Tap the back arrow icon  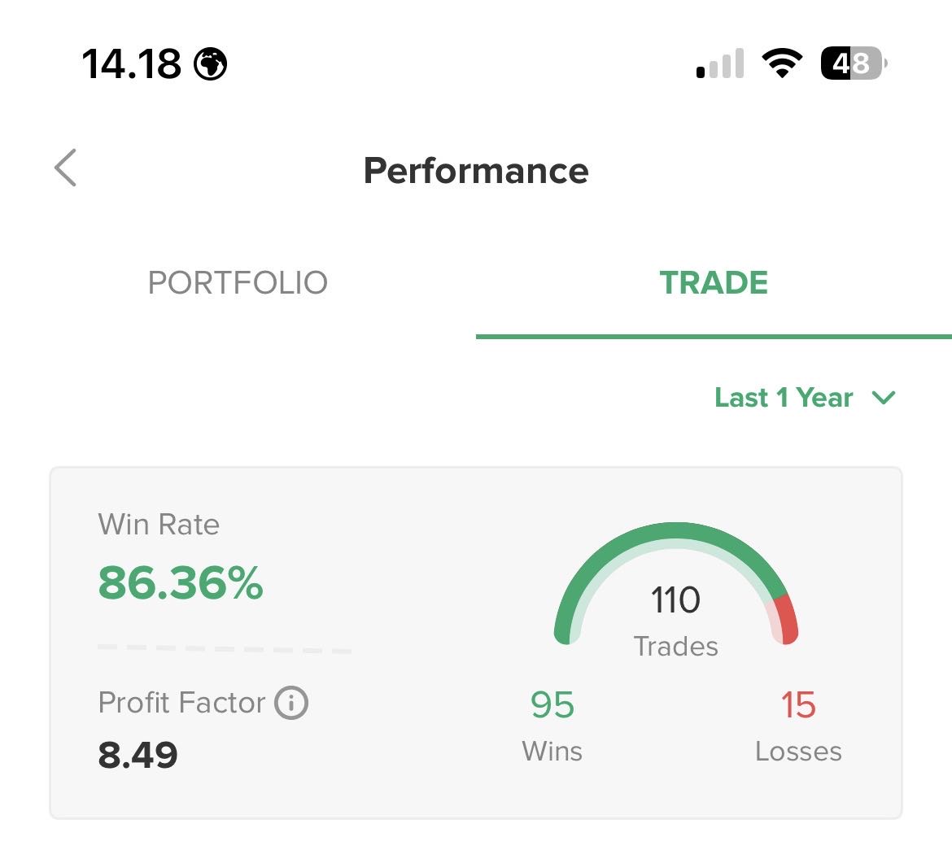pyautogui.click(x=66, y=168)
